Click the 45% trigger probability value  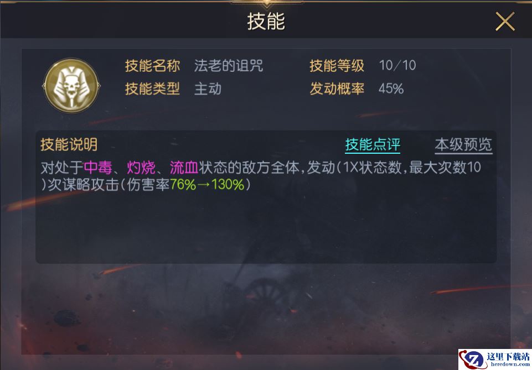[391, 89]
